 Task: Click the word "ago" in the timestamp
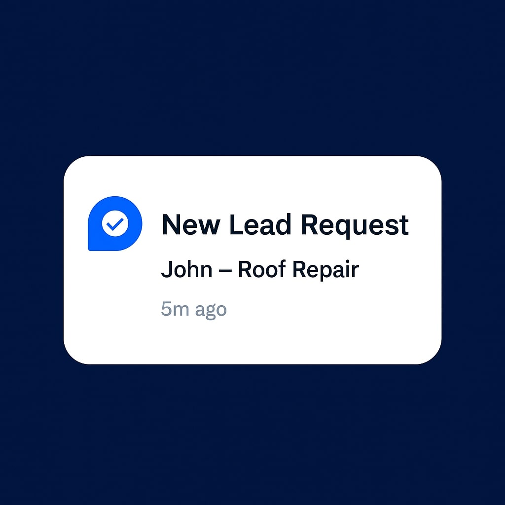tap(211, 311)
